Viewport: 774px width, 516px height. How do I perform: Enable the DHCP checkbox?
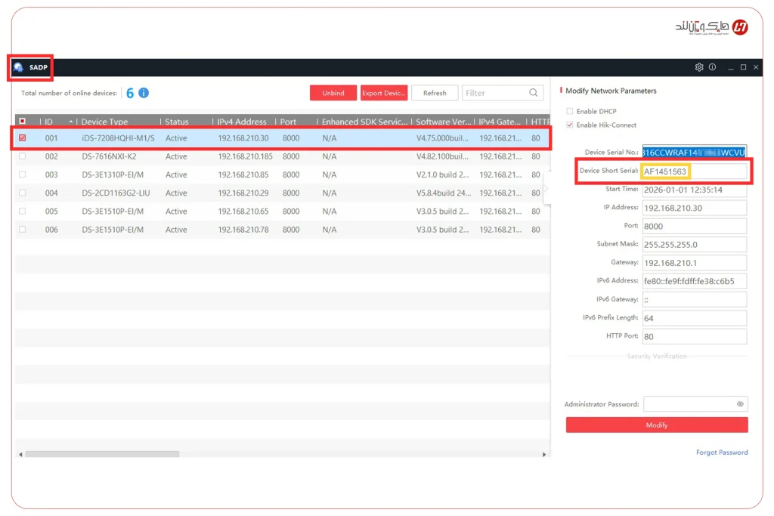pos(568,110)
